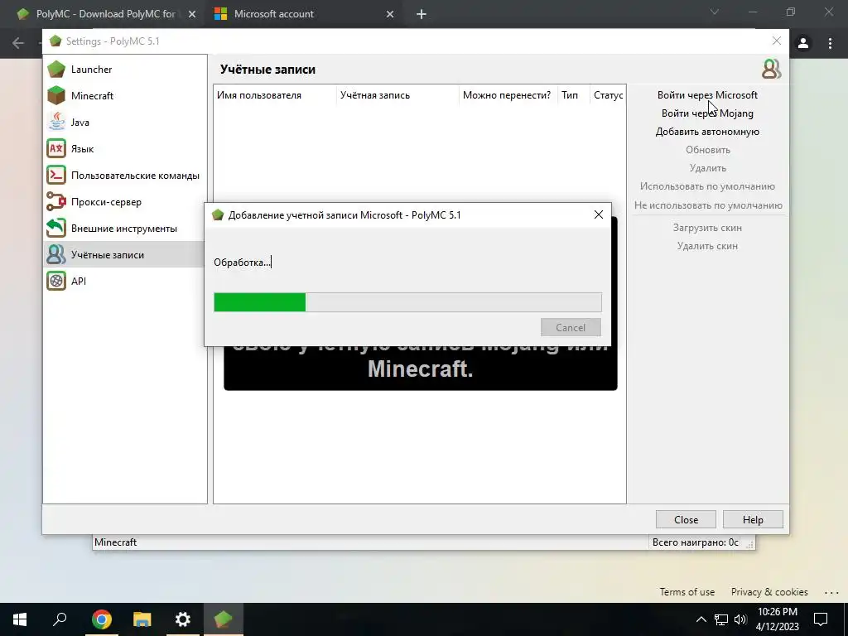This screenshot has width=848, height=636.
Task: Open Внешние инструменты icon
Action: tap(56, 229)
